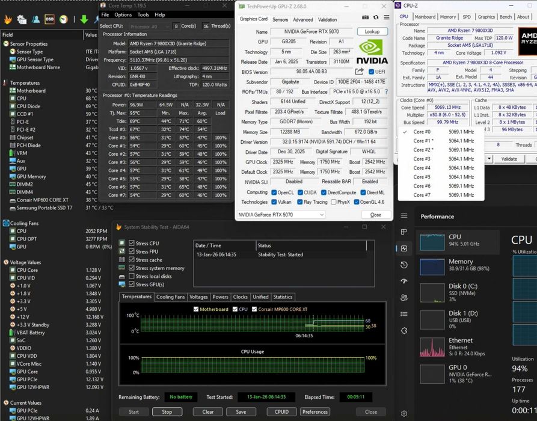
Task: Switch to the Sensors tab in GPU-Z
Action: tap(280, 19)
